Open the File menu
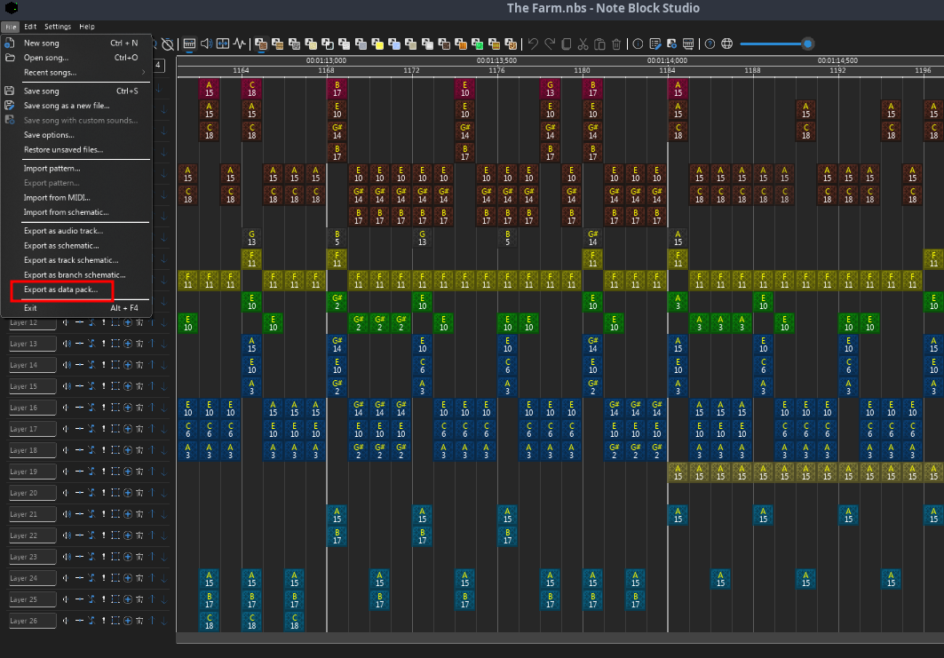 pyautogui.click(x=11, y=28)
